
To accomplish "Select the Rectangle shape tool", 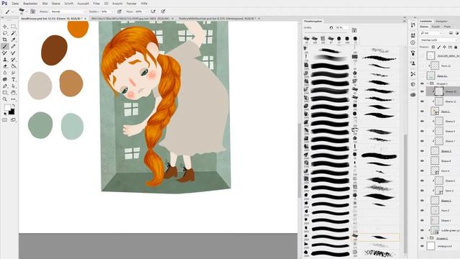I will pyautogui.click(x=5, y=93).
